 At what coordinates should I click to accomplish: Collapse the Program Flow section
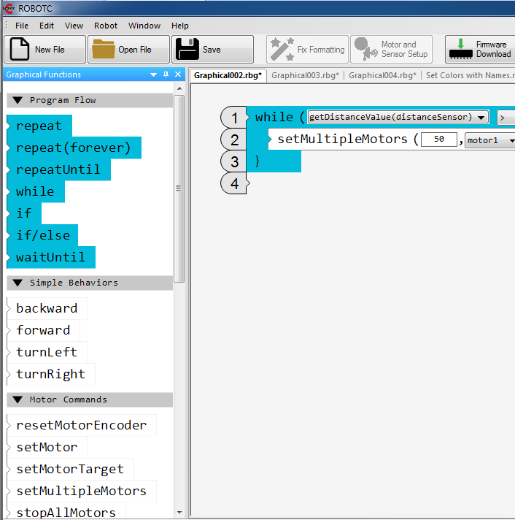[x=18, y=100]
